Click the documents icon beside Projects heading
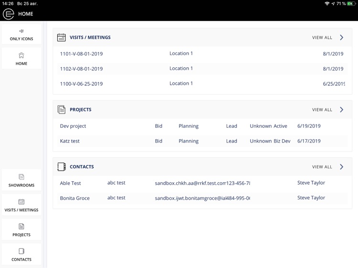 61,110
